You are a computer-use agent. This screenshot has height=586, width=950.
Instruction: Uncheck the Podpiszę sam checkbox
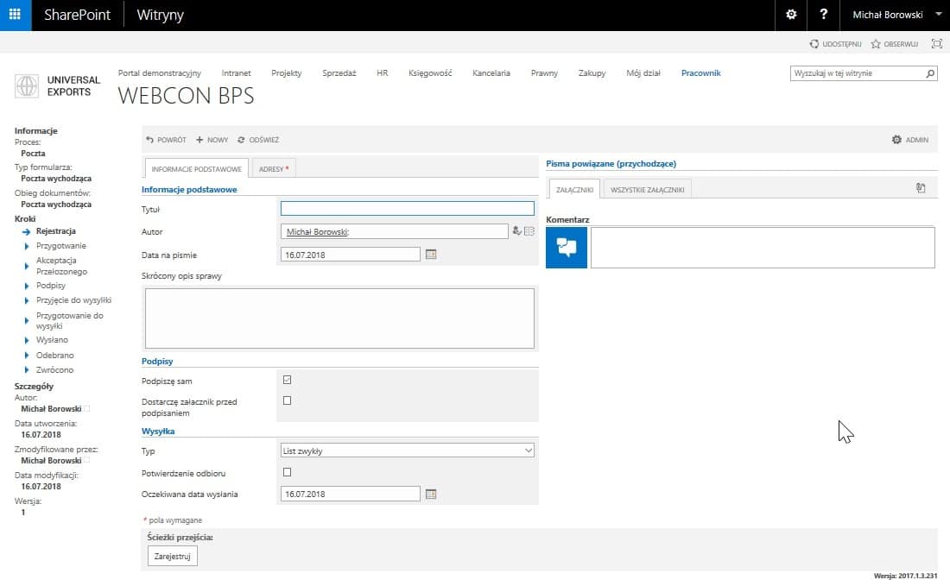point(288,381)
